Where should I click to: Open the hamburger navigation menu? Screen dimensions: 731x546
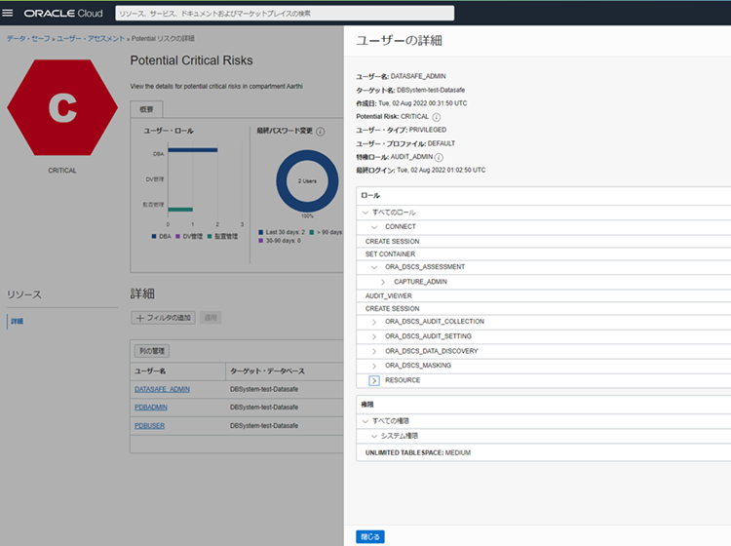click(8, 13)
